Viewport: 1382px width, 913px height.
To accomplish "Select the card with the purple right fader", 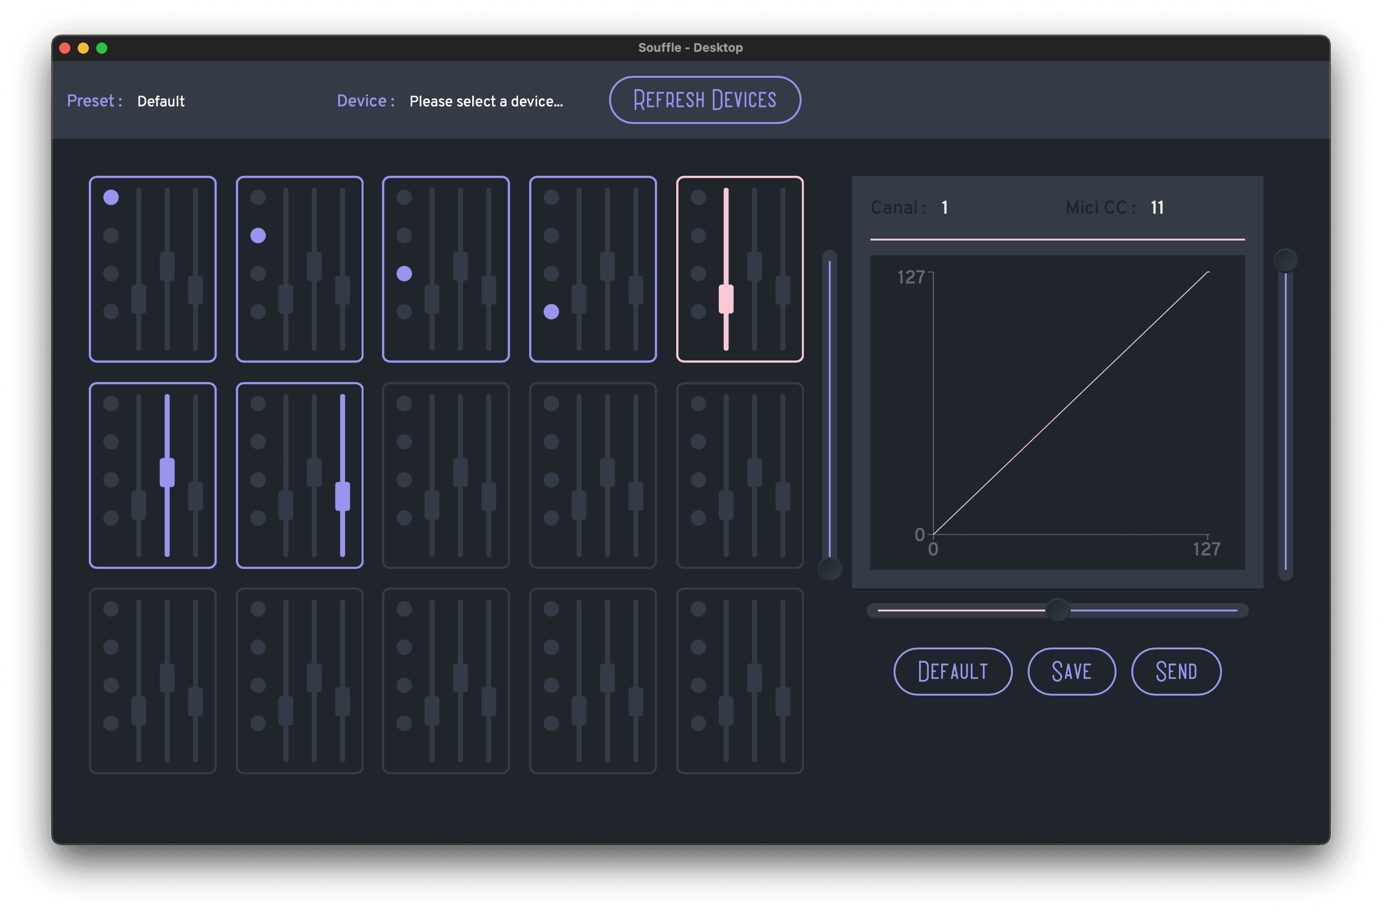I will 299,475.
